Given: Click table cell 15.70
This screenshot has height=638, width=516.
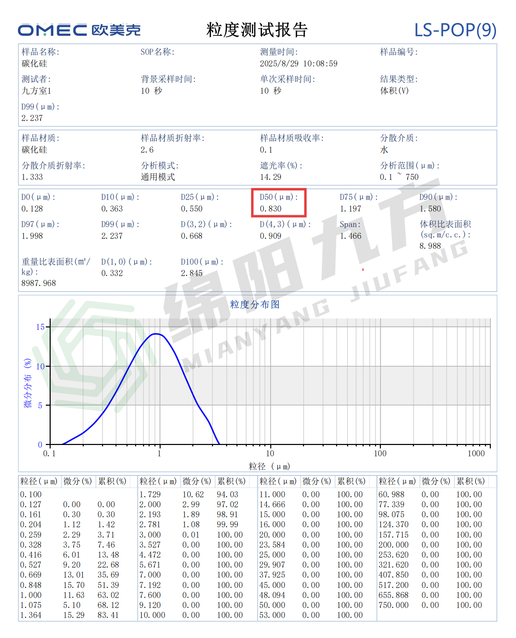Looking at the screenshot, I should tap(74, 585).
